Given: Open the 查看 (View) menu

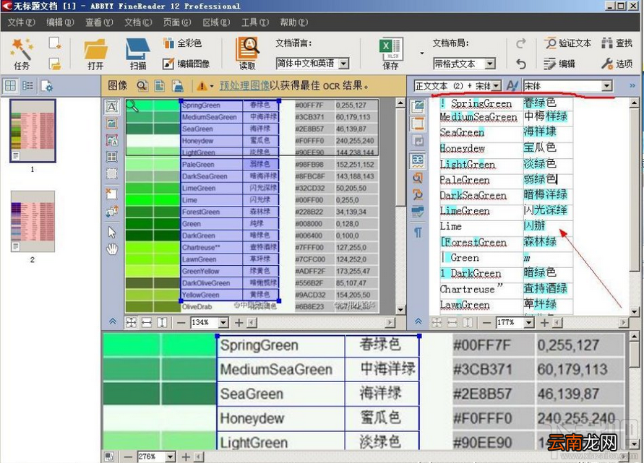Looking at the screenshot, I should coord(99,22).
